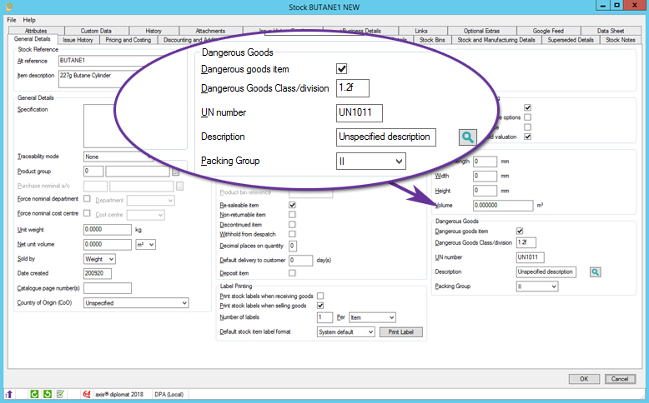Click the OK button
The image size is (649, 403).
pyautogui.click(x=584, y=379)
